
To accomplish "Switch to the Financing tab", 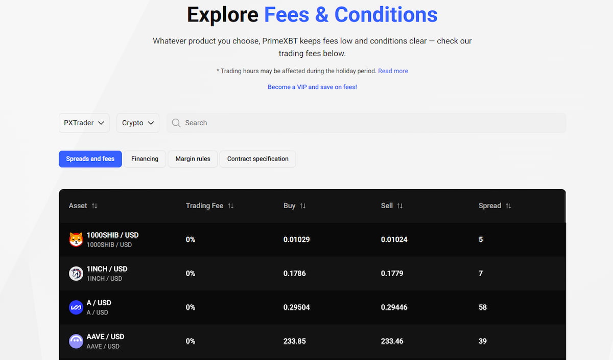I will pyautogui.click(x=145, y=159).
